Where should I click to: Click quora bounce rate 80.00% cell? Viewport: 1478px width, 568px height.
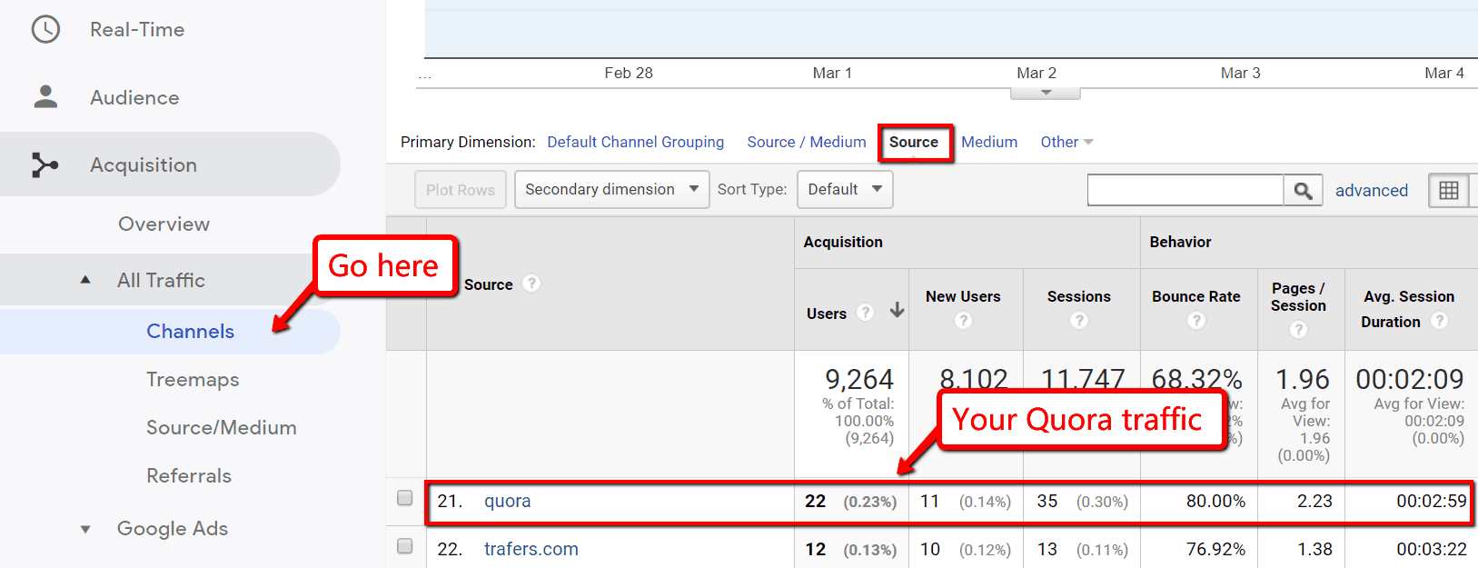[1215, 501]
